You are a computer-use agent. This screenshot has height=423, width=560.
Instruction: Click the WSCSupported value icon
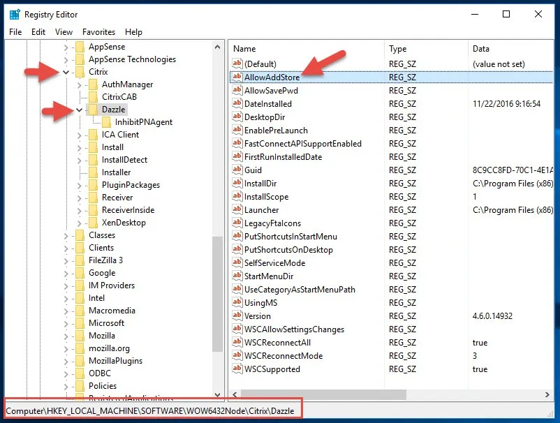(237, 369)
